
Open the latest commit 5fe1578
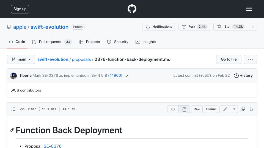[205, 76]
